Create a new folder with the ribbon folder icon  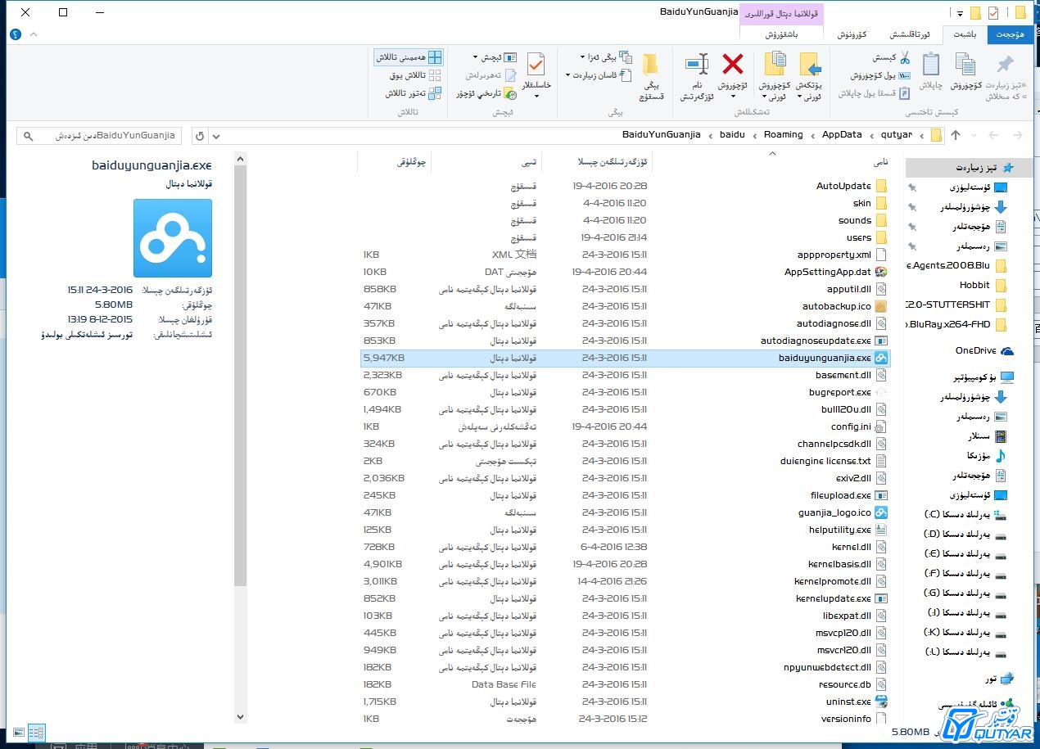650,65
